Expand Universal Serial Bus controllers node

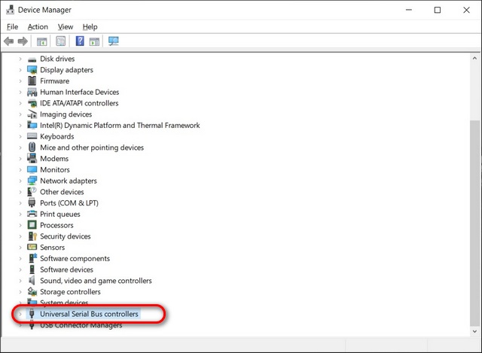20,314
